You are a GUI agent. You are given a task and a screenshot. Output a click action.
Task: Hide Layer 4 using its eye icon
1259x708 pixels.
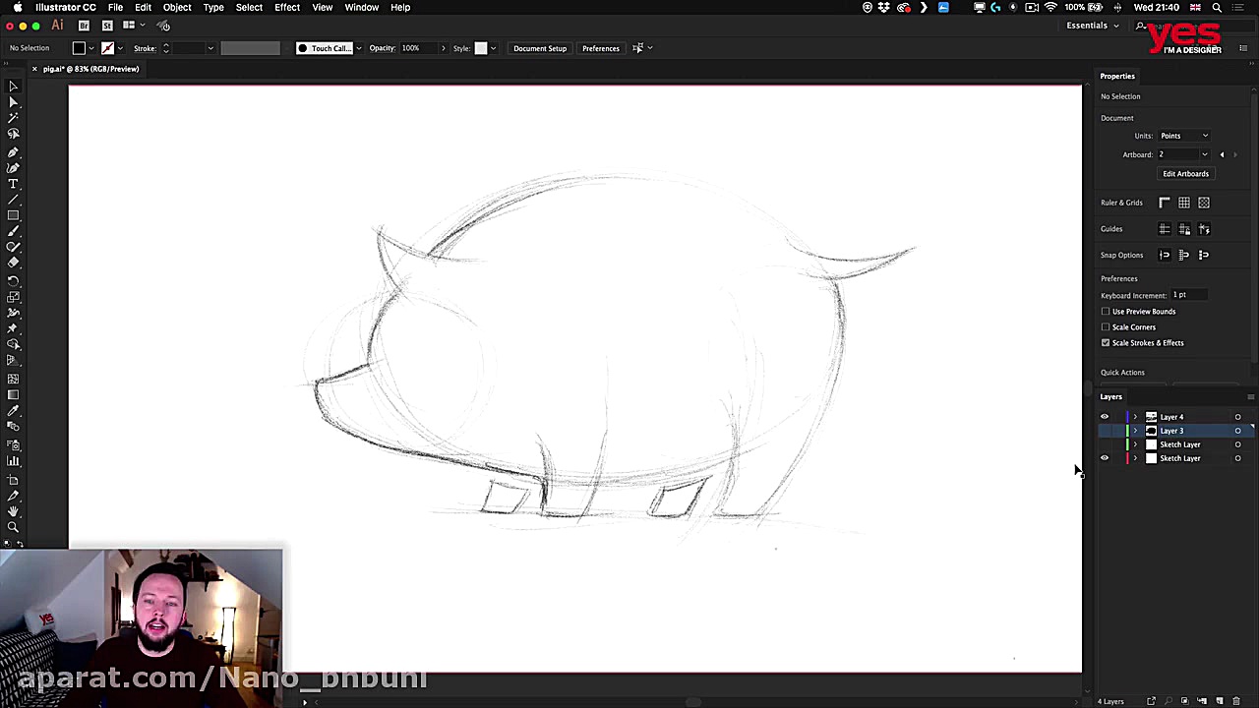[1104, 417]
